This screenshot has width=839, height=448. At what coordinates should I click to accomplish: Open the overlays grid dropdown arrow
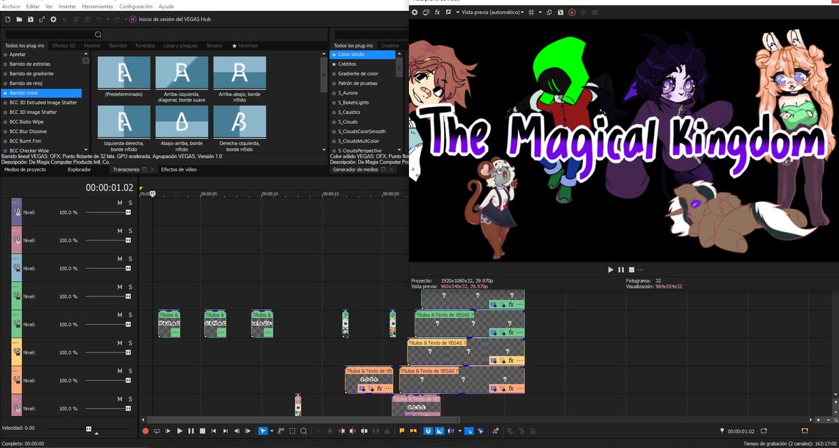click(540, 13)
